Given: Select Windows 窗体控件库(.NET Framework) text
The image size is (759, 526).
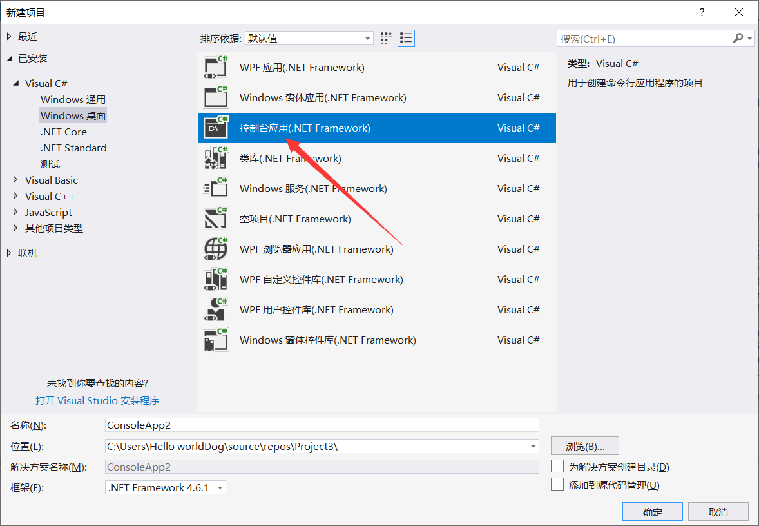Looking at the screenshot, I should tap(328, 340).
